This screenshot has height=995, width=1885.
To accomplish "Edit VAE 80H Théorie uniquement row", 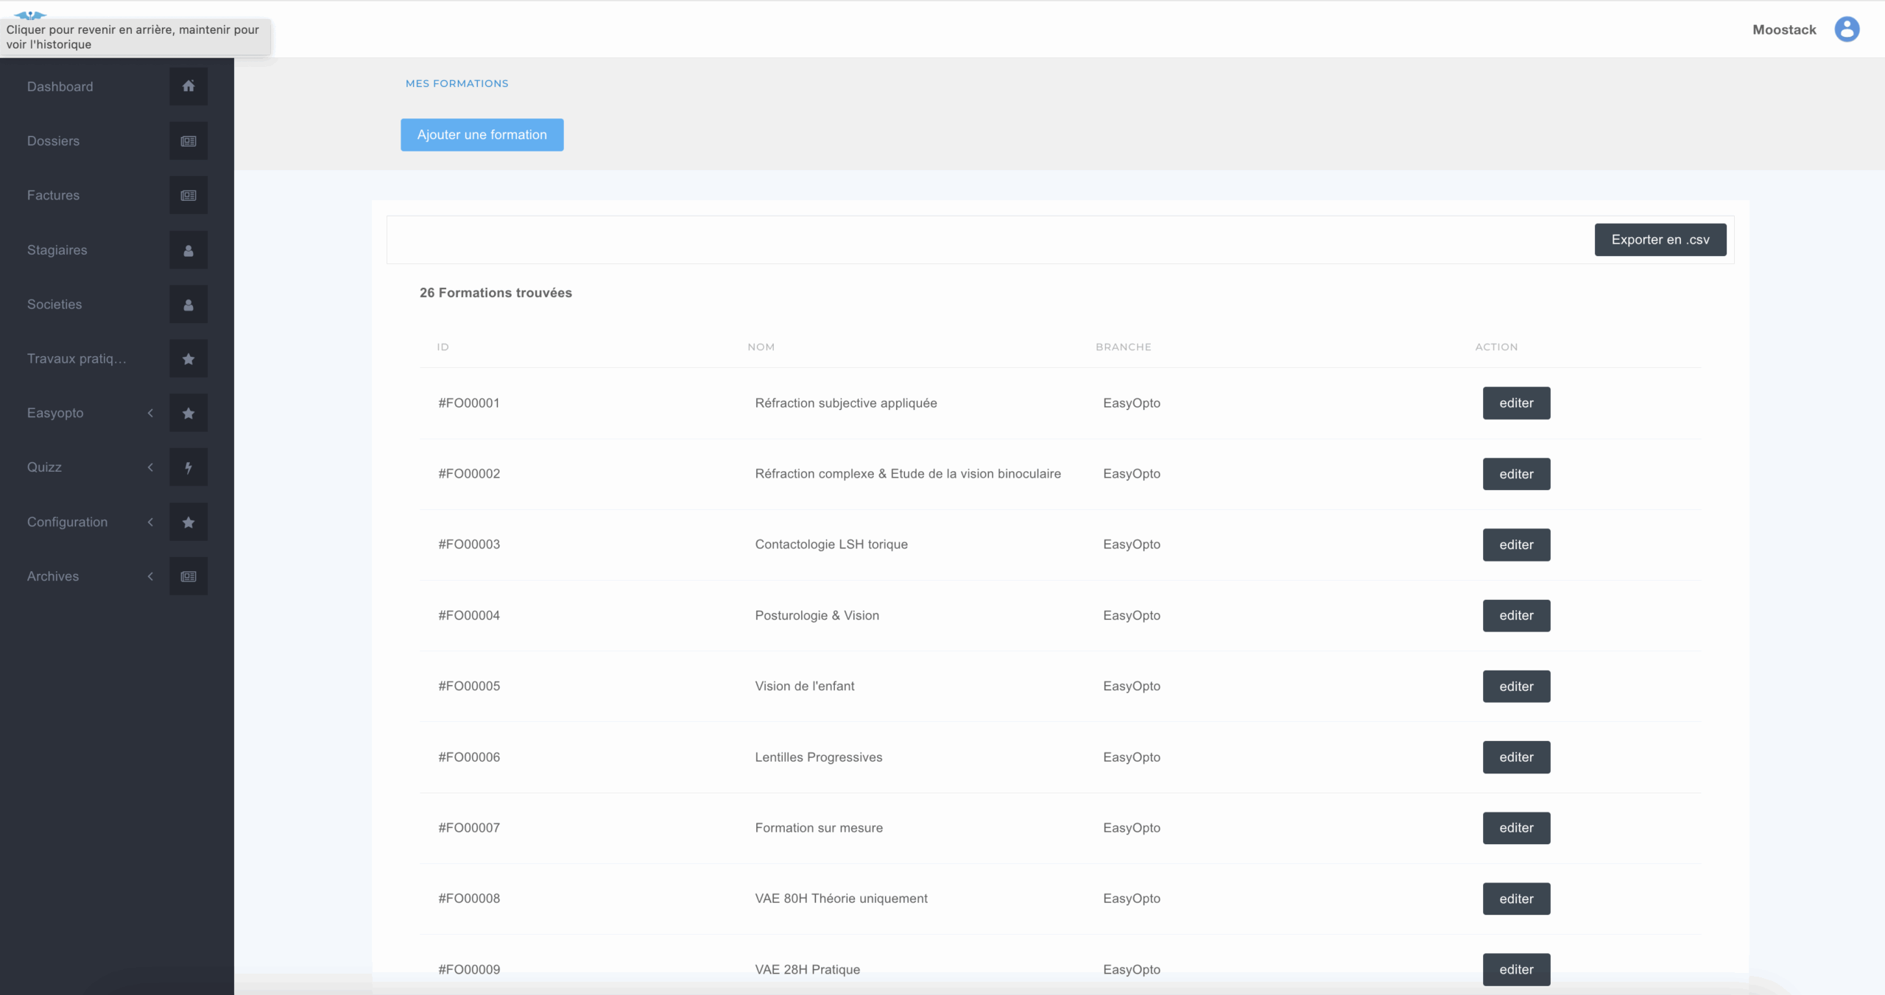I will (1516, 899).
